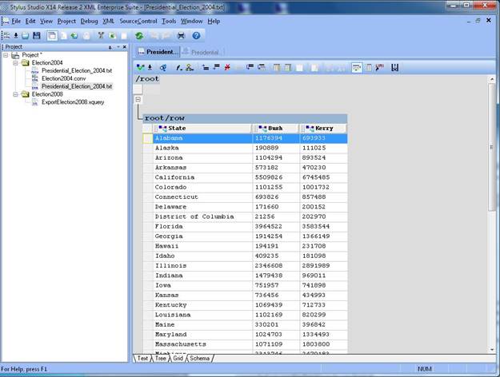Click the column icon beside highlighted toggle
Image resolution: width=500 pixels, height=377 pixels.
[368, 68]
